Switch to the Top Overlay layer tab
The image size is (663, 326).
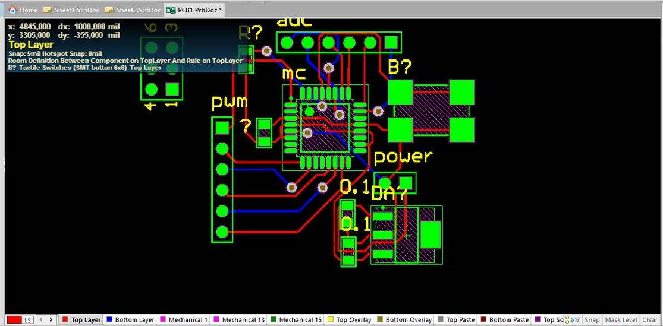tap(349, 319)
